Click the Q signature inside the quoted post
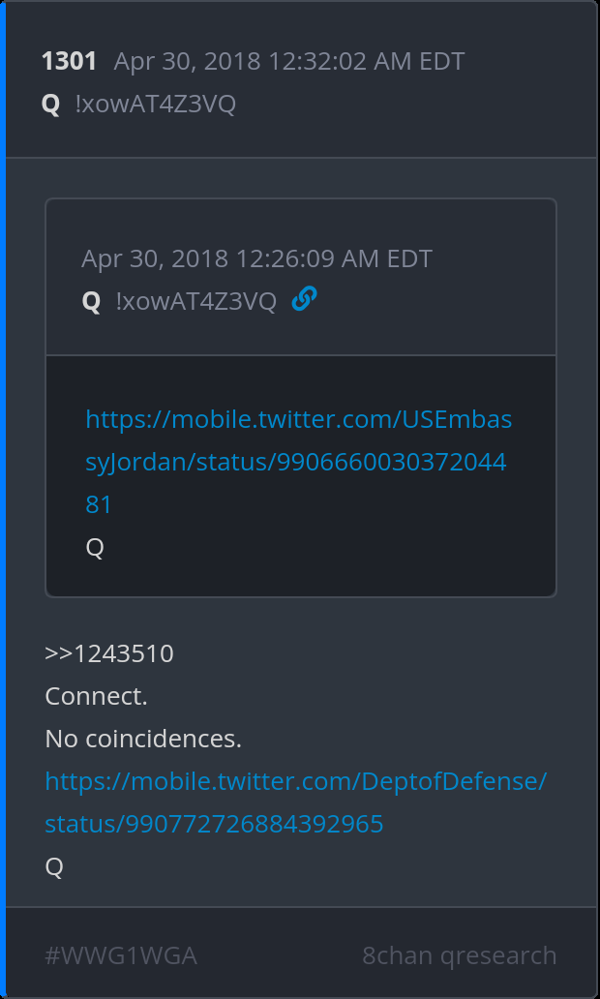The image size is (600, 999). point(95,548)
